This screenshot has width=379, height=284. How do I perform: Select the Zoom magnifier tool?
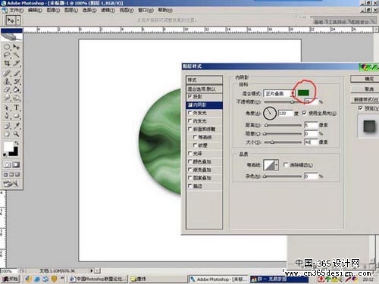(17, 133)
